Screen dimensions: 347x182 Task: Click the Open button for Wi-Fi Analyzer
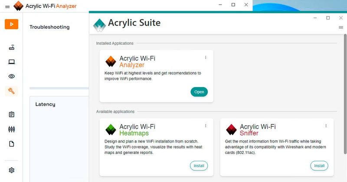pos(199,92)
